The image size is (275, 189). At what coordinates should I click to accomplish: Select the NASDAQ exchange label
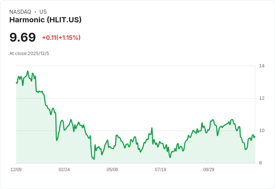tap(20, 12)
